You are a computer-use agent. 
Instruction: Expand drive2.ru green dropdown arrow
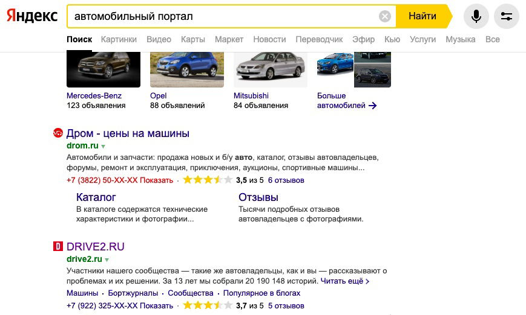coord(107,259)
